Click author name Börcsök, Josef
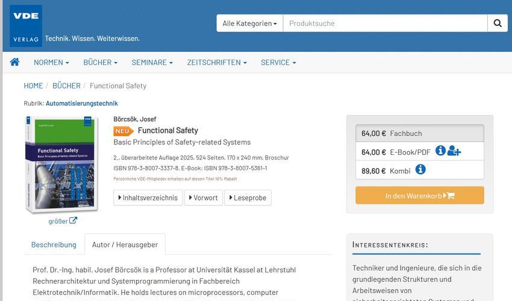This screenshot has height=301, width=512. click(x=135, y=119)
